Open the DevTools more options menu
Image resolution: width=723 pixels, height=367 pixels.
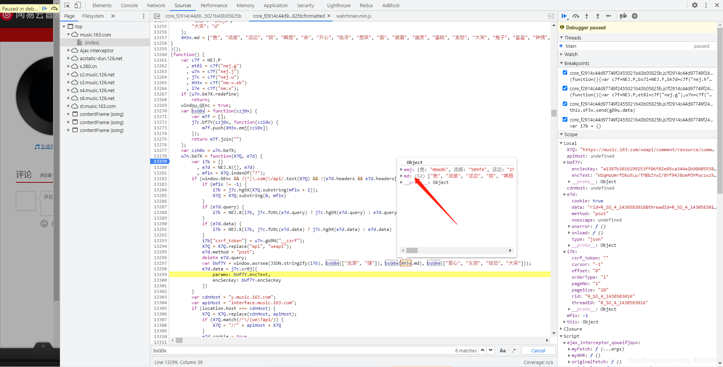(x=706, y=5)
